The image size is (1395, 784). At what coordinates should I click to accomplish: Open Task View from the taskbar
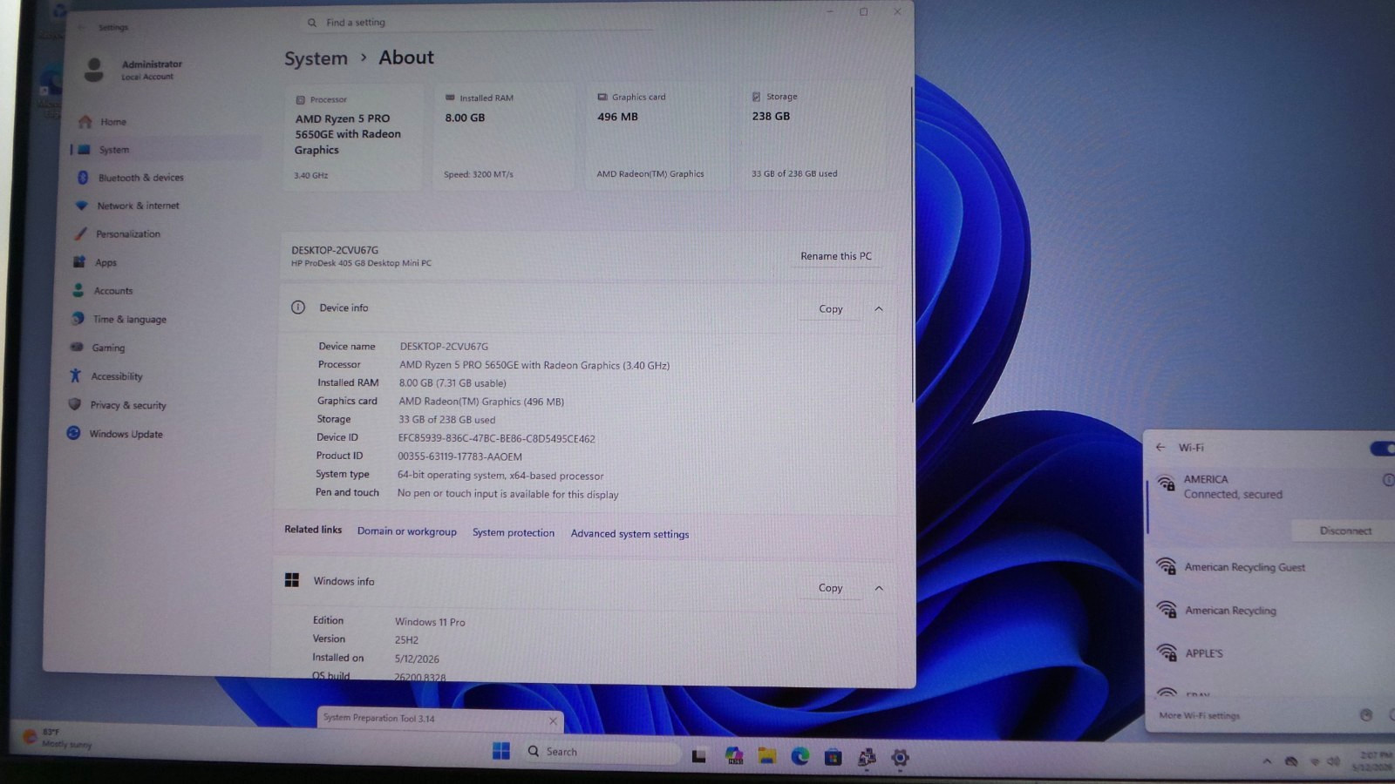coord(699,756)
